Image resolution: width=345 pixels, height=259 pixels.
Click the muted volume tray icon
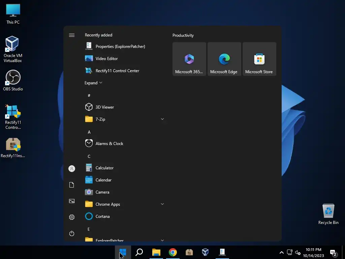[x=298, y=253]
